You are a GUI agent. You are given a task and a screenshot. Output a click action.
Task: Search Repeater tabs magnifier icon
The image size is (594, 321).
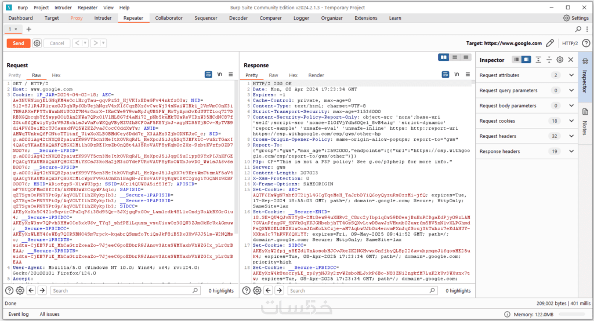[578, 29]
